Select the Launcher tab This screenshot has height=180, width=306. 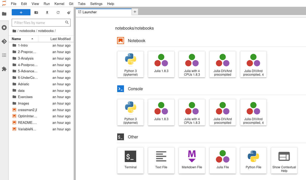tap(104, 12)
